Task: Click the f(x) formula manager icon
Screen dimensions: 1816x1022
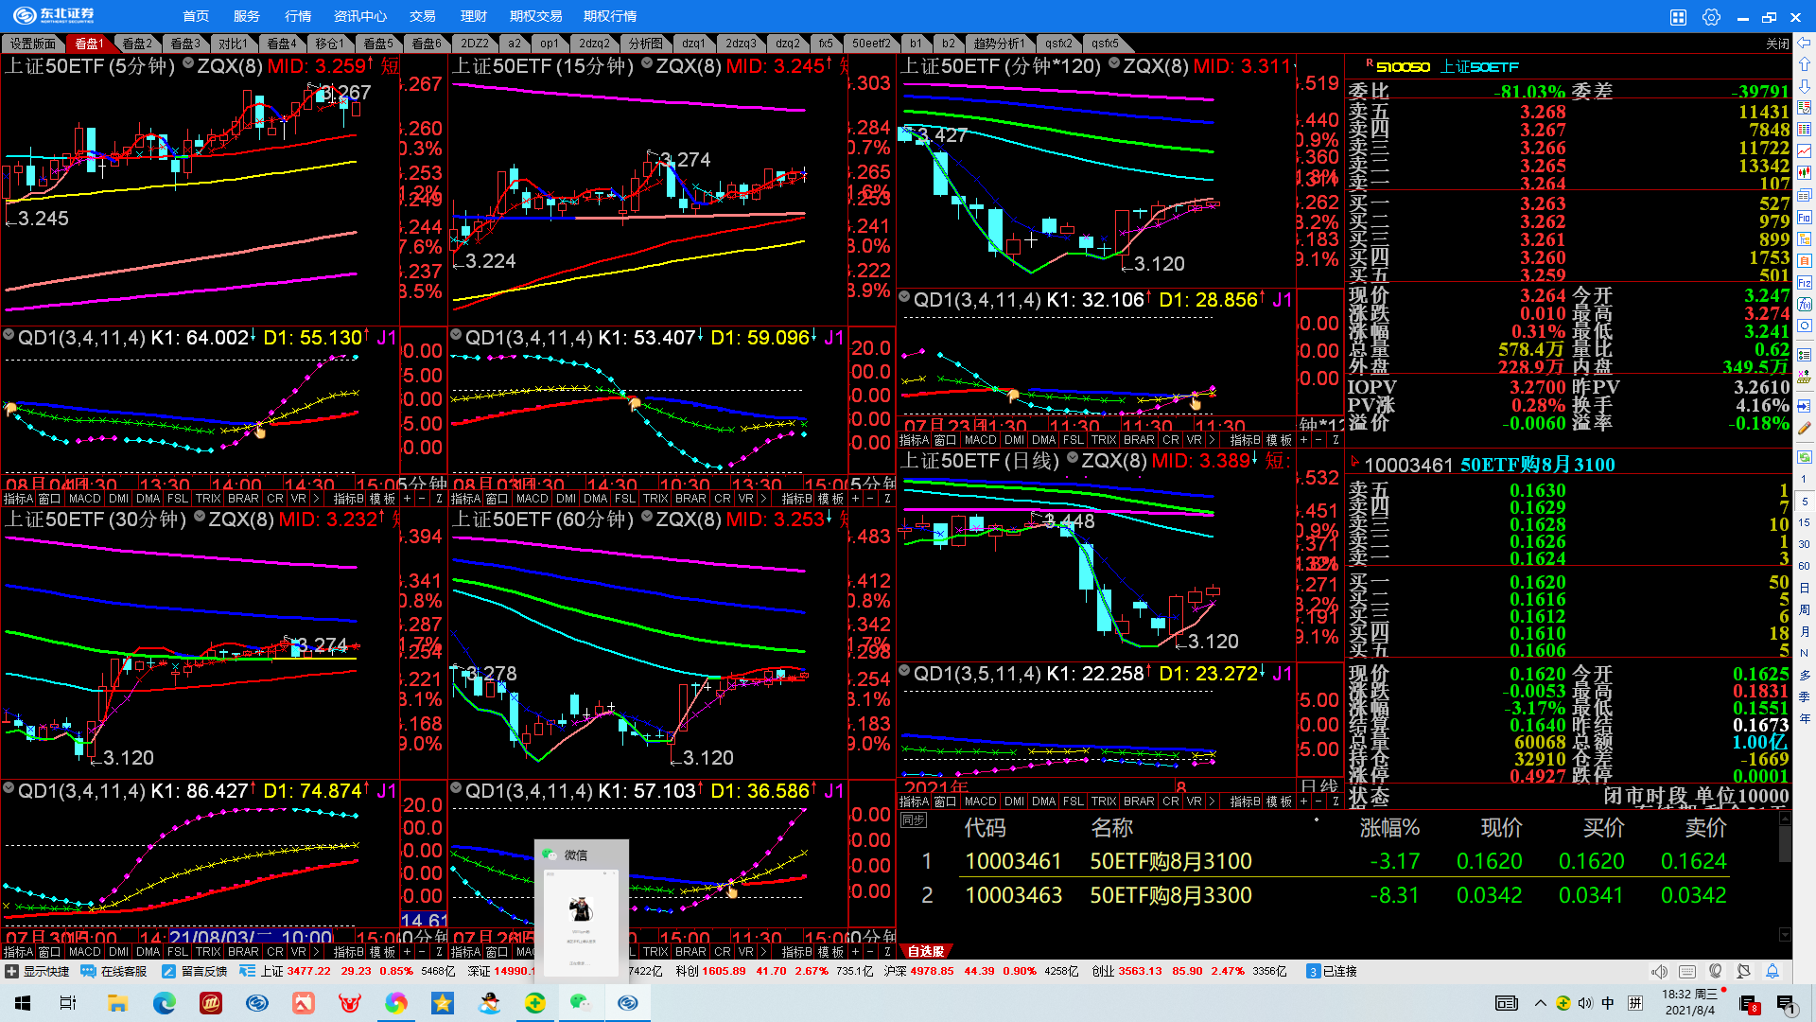Action: click(1805, 305)
